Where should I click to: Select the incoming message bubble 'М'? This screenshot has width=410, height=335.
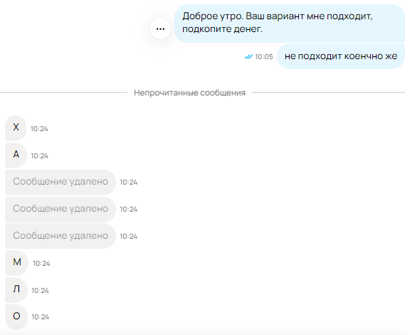pyautogui.click(x=17, y=263)
